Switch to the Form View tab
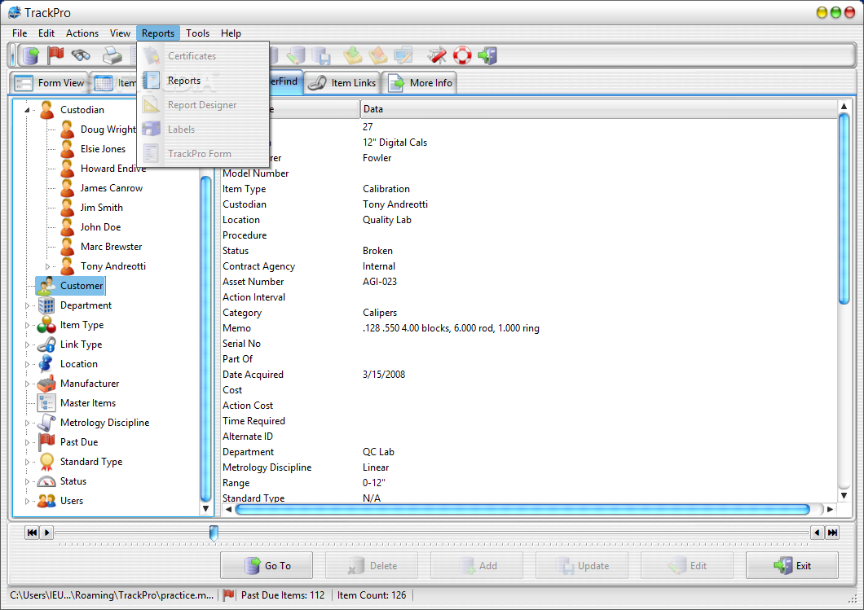This screenshot has height=610, width=864. (x=49, y=83)
